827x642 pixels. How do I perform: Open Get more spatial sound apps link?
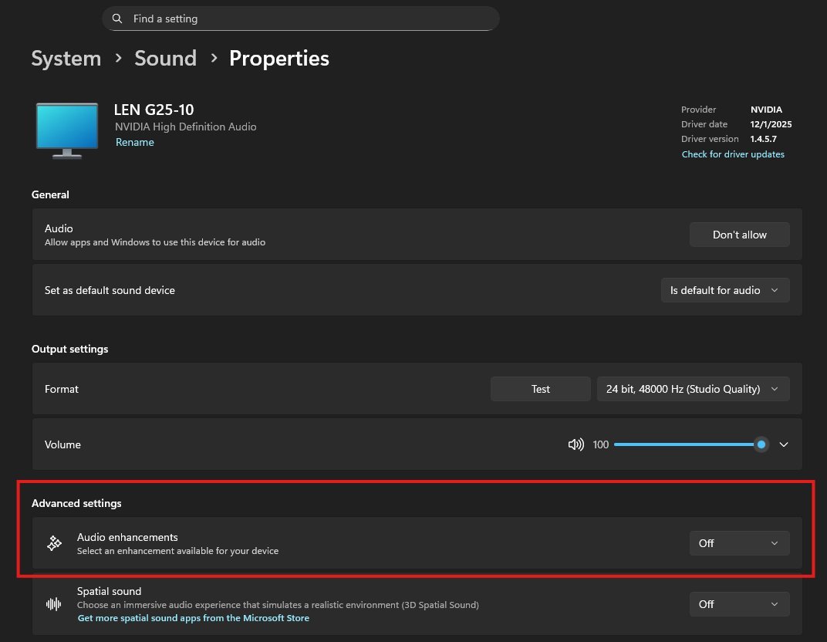pyautogui.click(x=193, y=618)
